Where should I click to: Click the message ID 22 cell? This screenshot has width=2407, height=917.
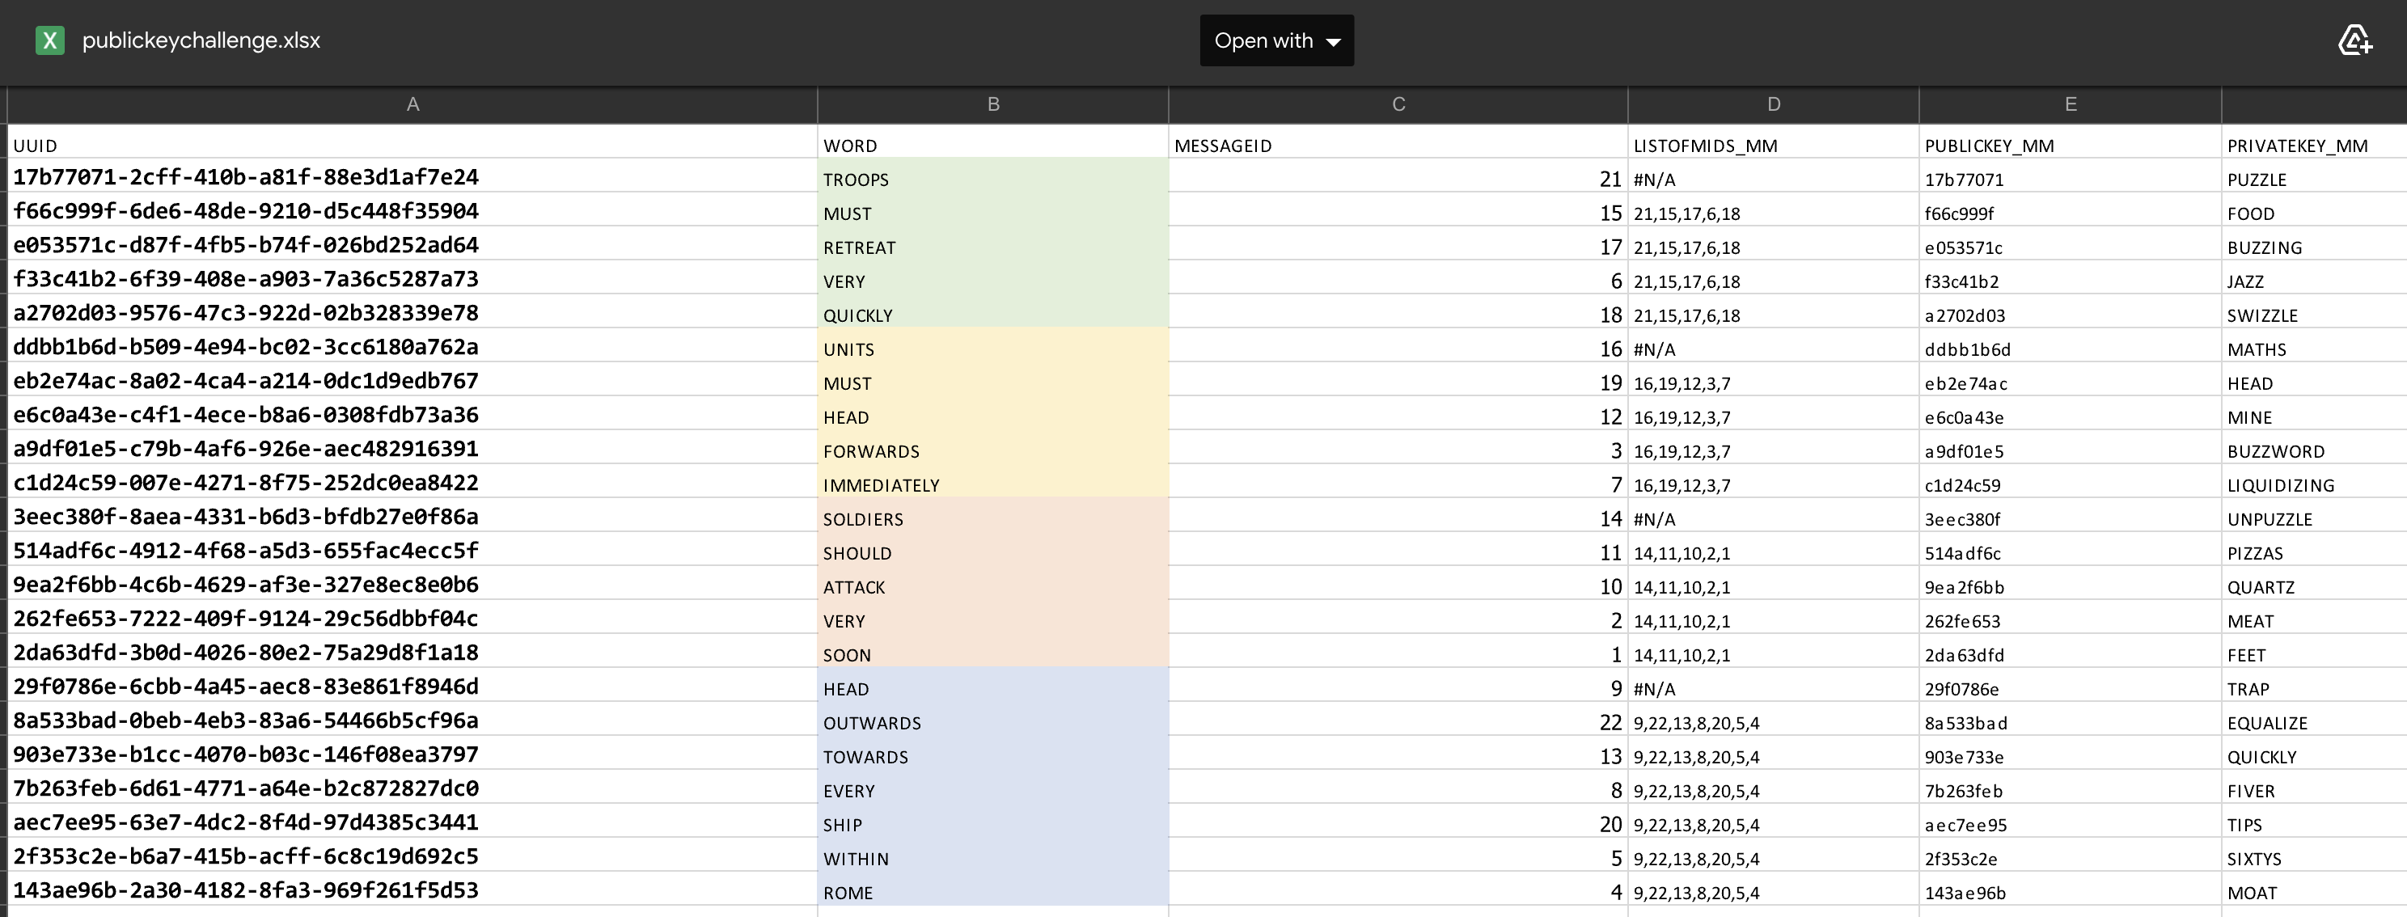[x=1398, y=723]
